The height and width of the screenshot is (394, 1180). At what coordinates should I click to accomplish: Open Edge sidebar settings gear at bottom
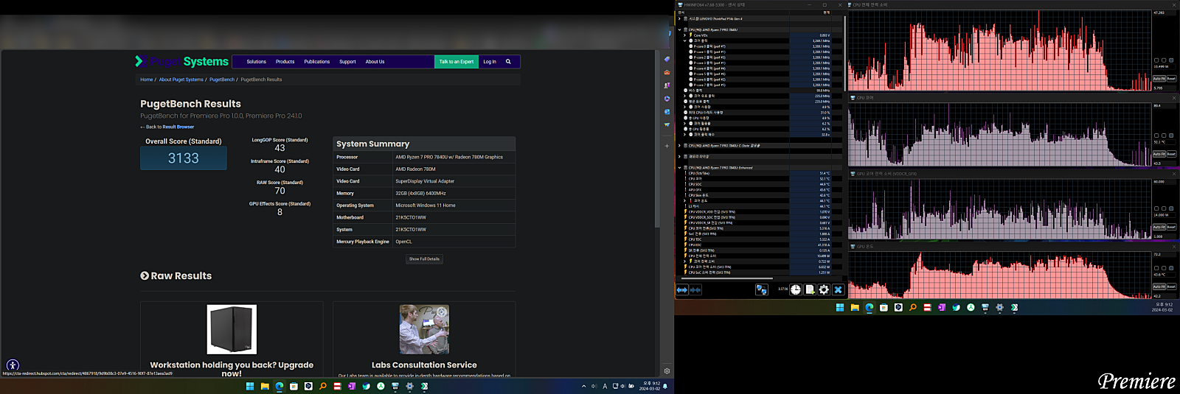[x=667, y=371]
